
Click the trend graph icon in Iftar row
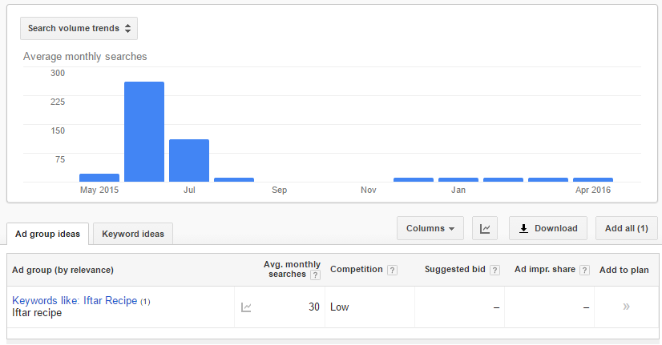[x=246, y=307]
